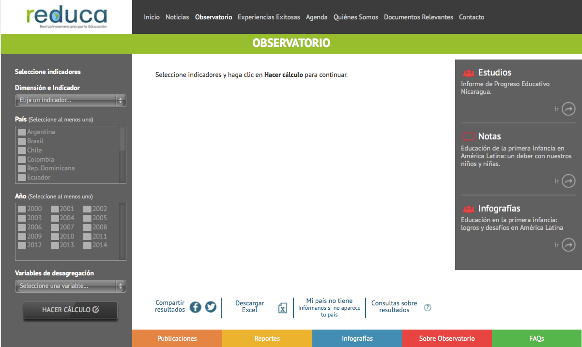
Task: Check the Argentina country checkbox
Action: [x=22, y=132]
